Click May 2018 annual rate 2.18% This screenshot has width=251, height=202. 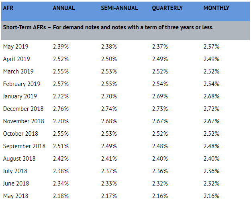61,196
